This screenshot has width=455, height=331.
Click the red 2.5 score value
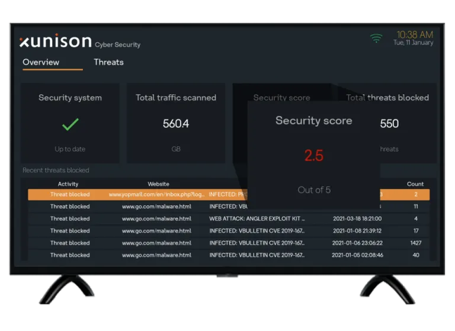coord(313,156)
